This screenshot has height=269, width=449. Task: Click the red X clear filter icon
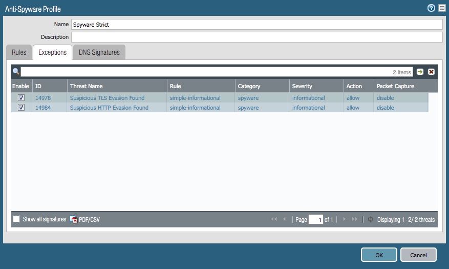431,72
